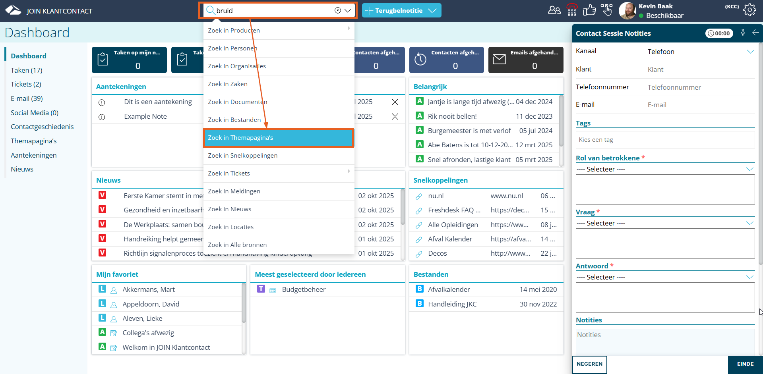Open the colleagues people icon

554,10
